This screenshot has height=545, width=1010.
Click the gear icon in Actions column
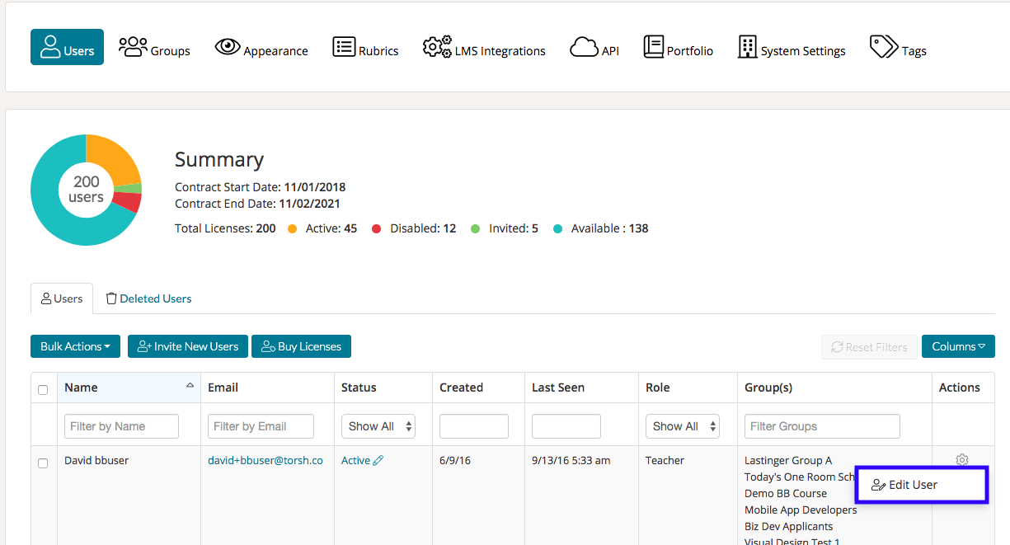click(x=961, y=460)
